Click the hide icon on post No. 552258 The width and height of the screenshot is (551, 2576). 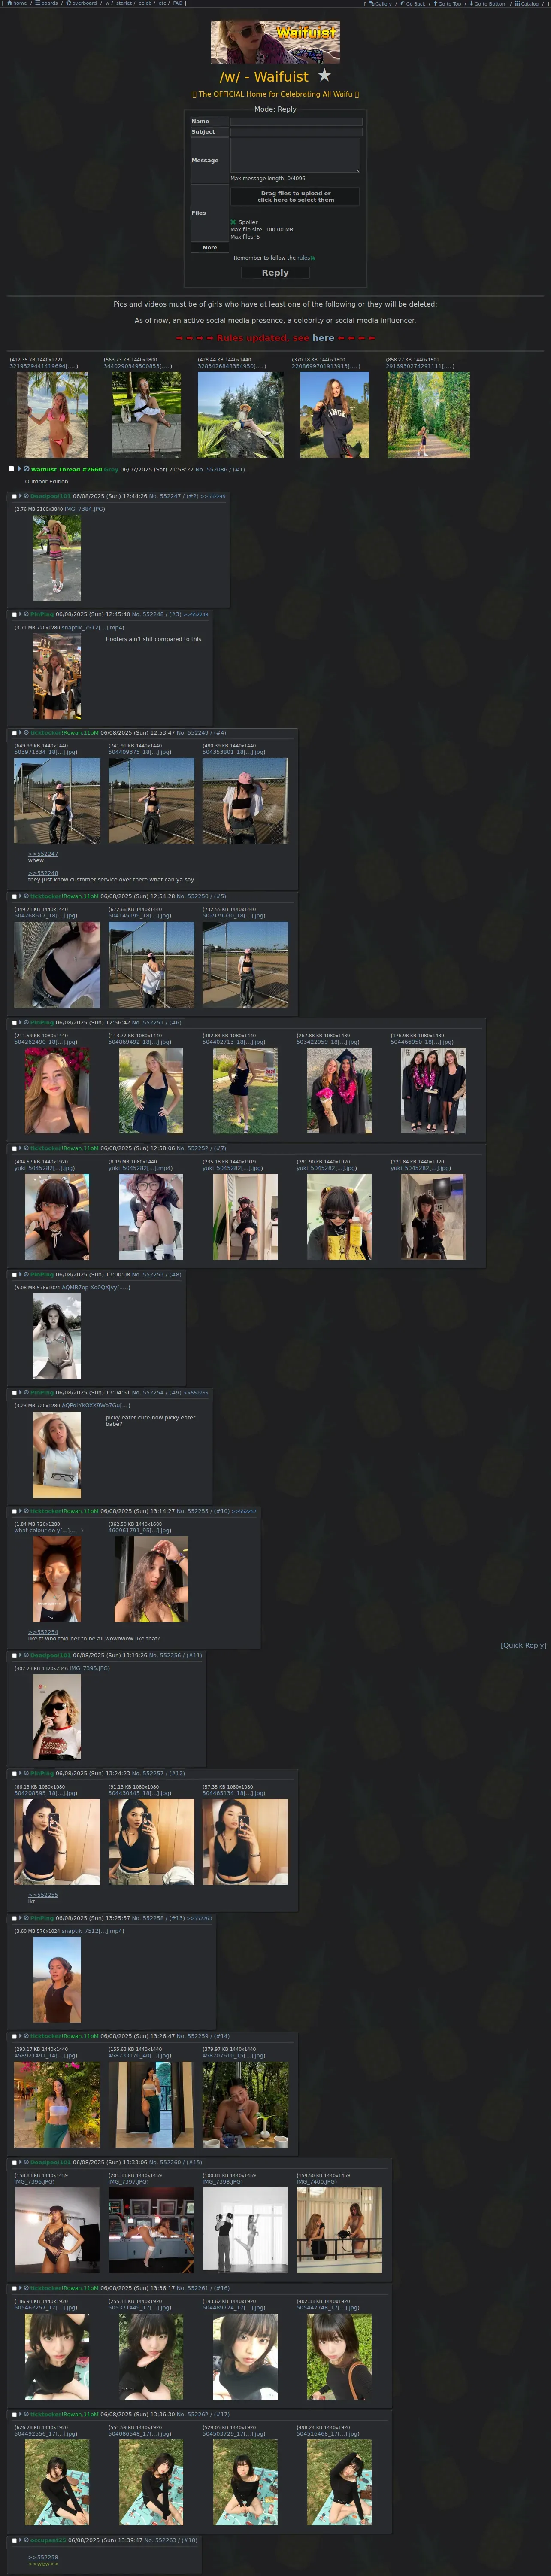pyautogui.click(x=26, y=1918)
